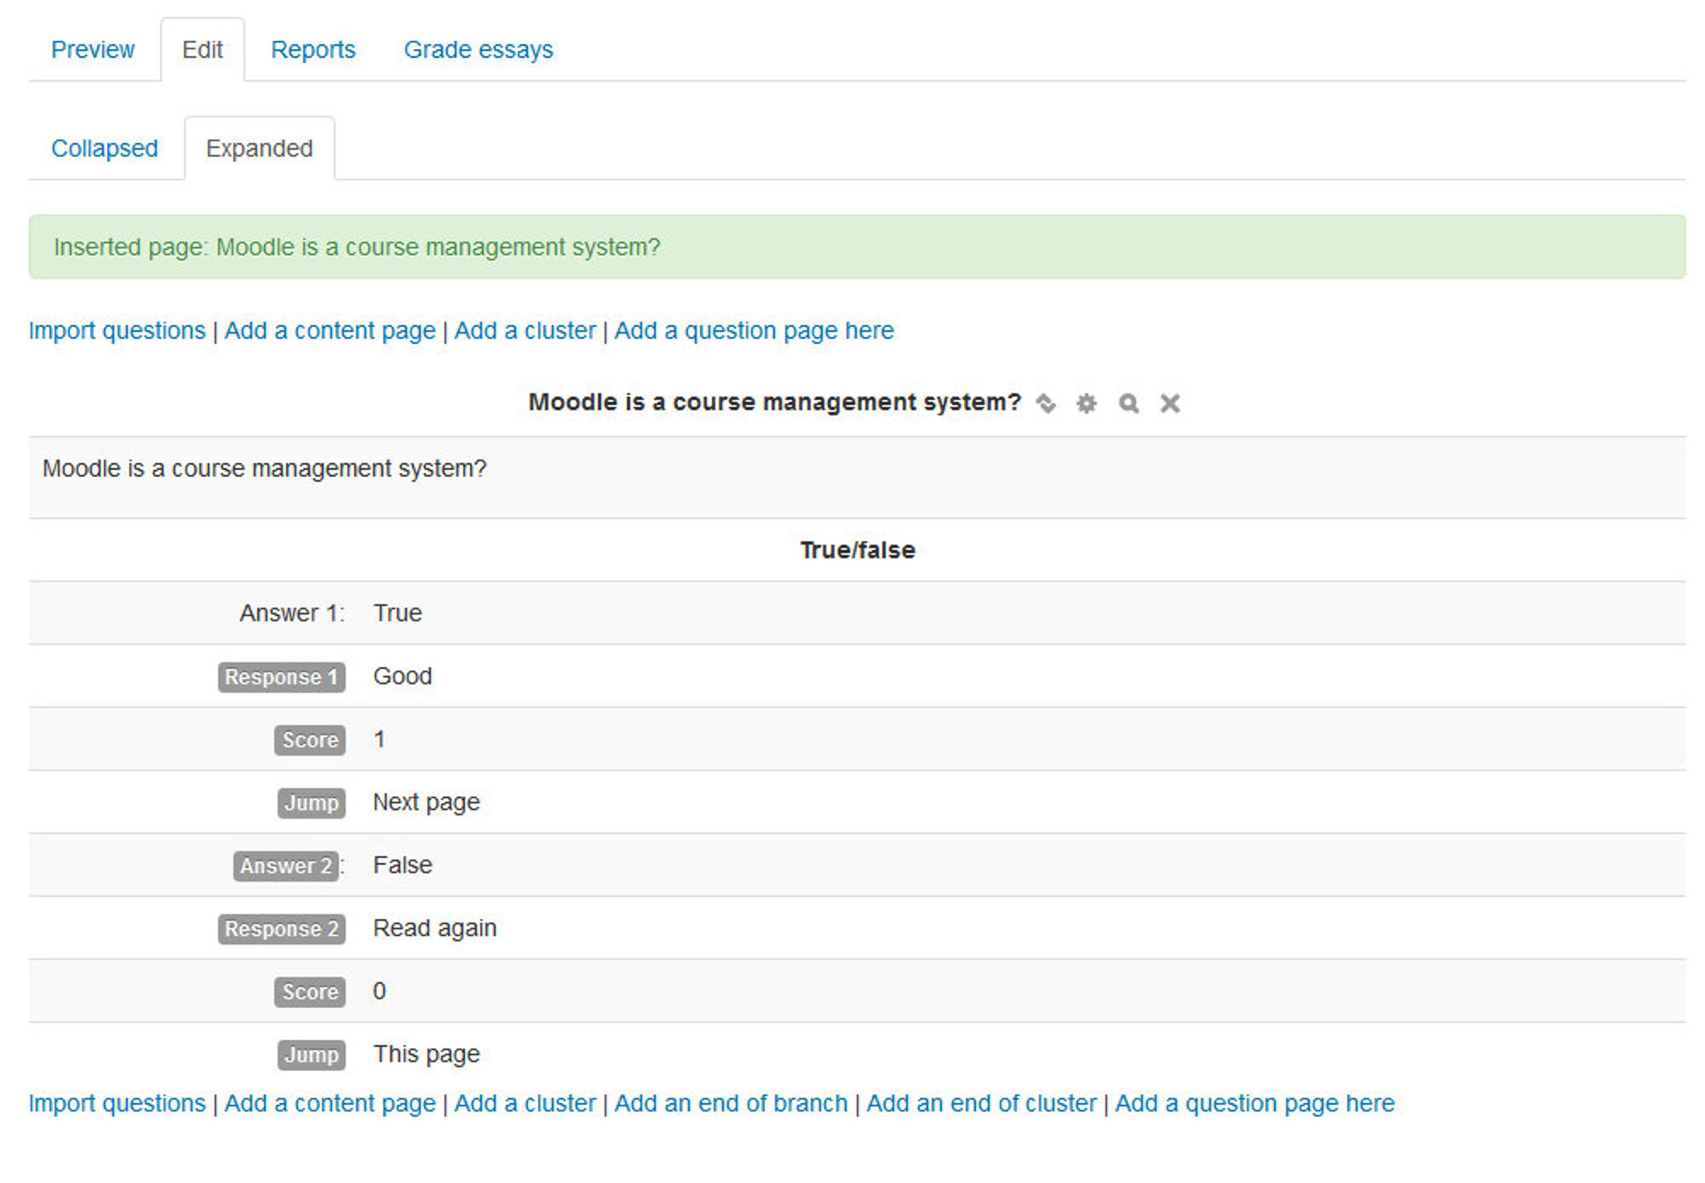Open the Reports tab
The width and height of the screenshot is (1705, 1183).
(x=313, y=49)
